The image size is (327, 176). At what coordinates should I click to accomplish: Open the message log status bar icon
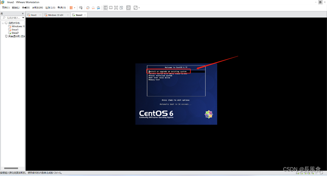(322, 173)
